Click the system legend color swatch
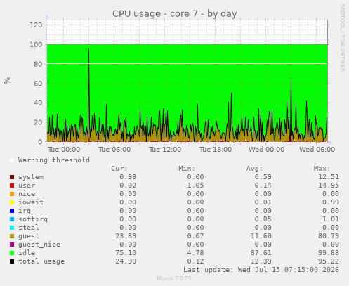 pyautogui.click(x=12, y=177)
